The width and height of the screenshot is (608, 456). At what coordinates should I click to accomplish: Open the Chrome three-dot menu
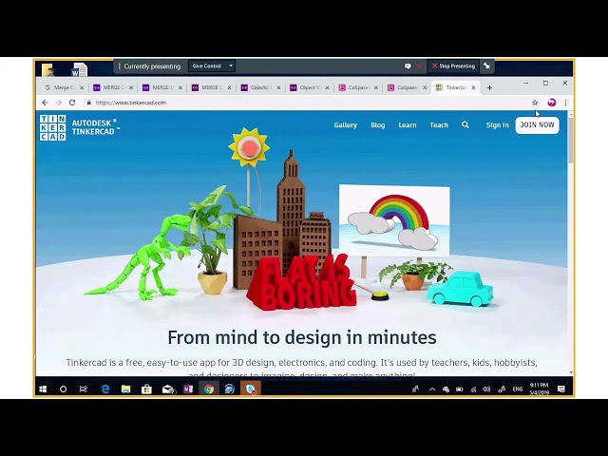tap(565, 103)
